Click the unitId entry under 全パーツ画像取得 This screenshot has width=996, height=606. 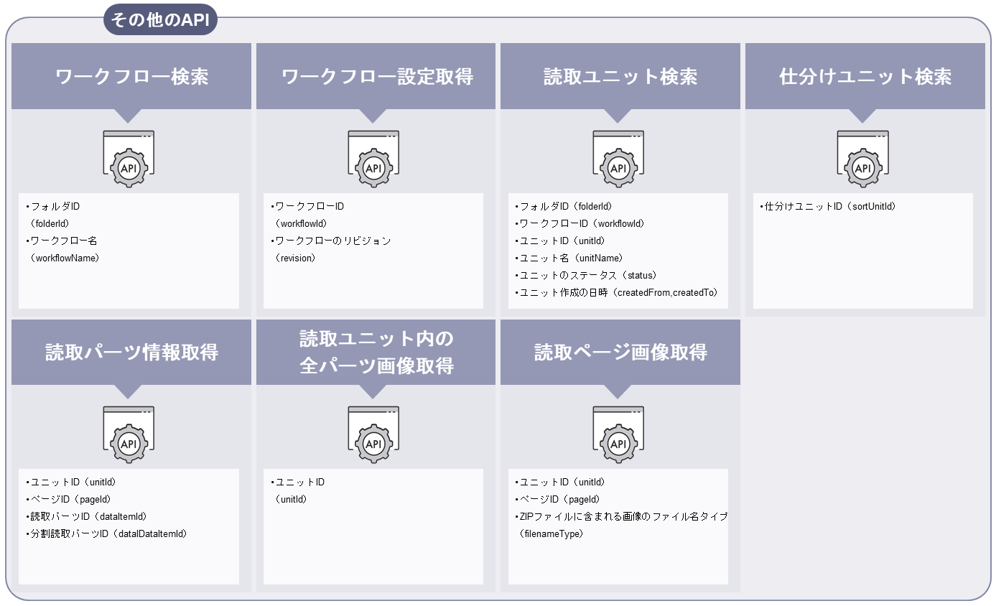coord(297,490)
